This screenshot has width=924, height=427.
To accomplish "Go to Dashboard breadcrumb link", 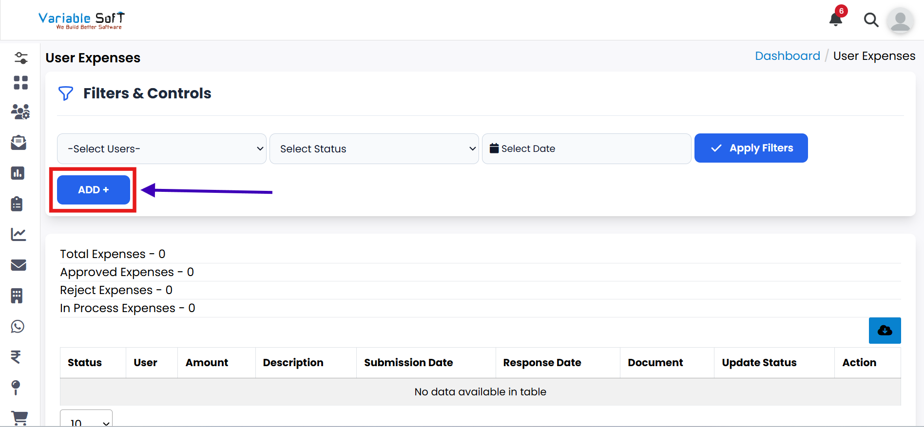I will pyautogui.click(x=787, y=56).
